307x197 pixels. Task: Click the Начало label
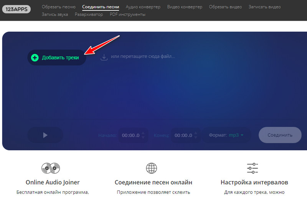pos(107,135)
